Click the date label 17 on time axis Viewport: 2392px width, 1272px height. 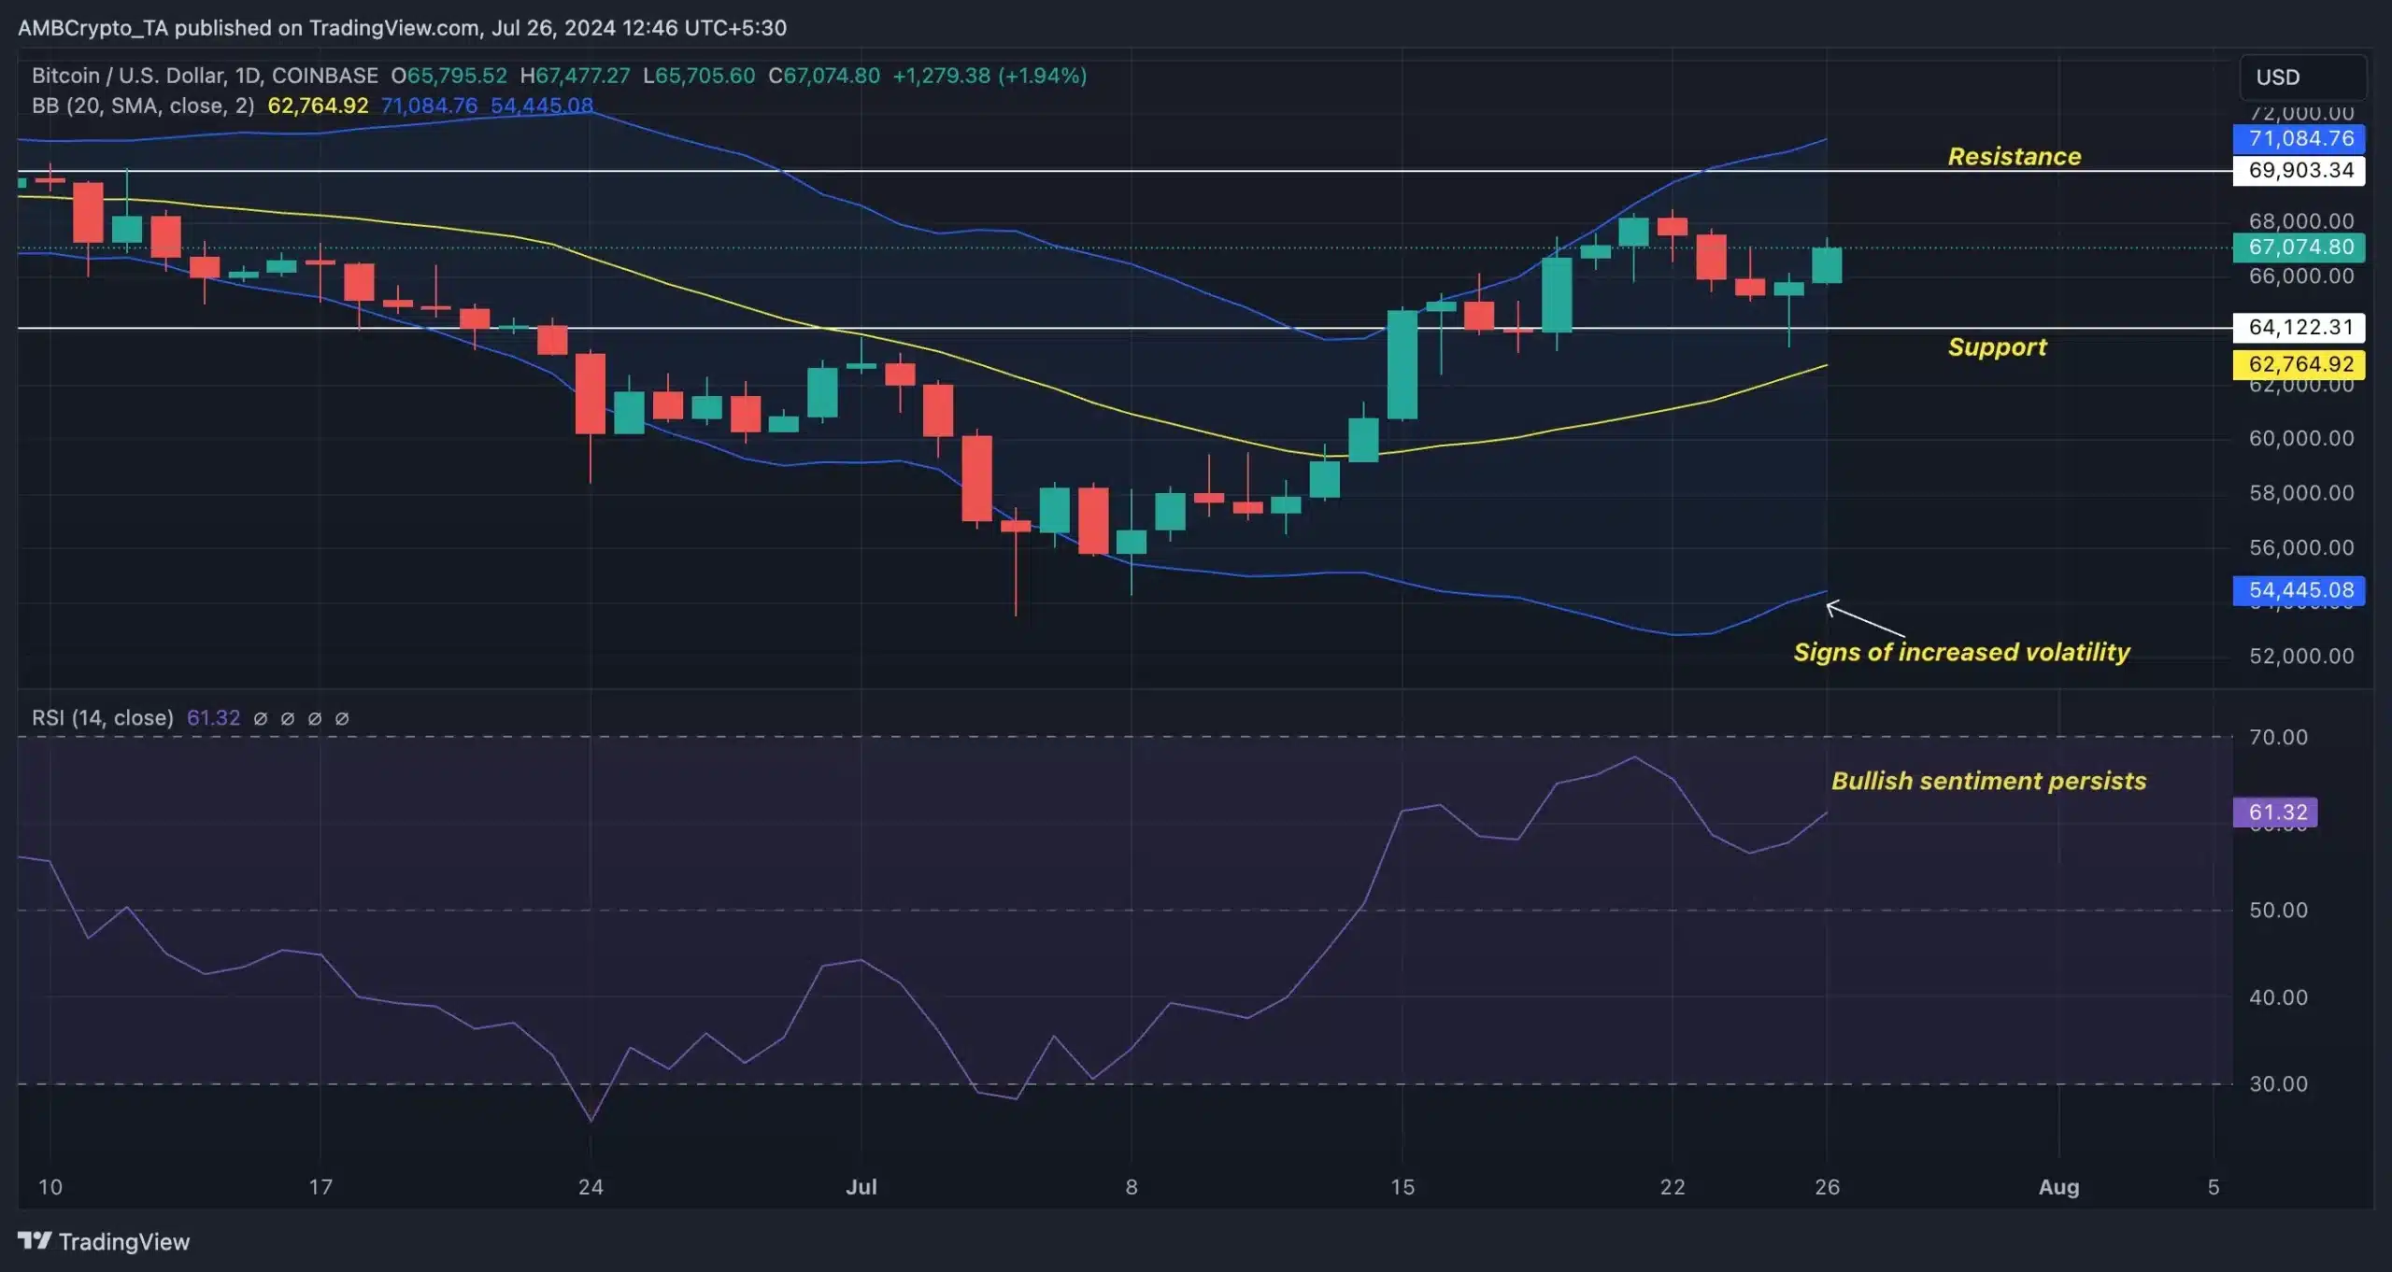click(320, 1187)
